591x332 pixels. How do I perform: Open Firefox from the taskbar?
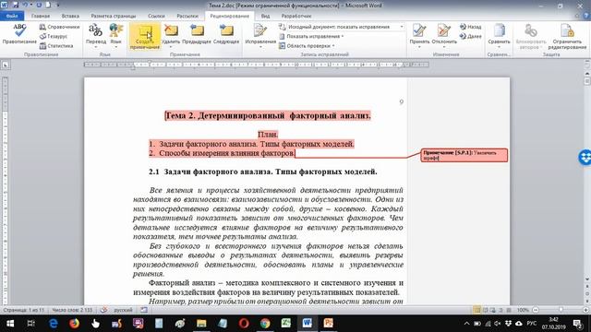74,324
